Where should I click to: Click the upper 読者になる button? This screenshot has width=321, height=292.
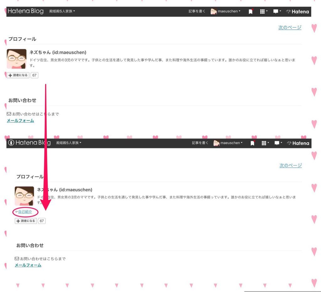point(18,75)
